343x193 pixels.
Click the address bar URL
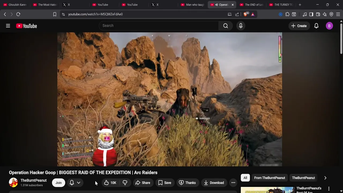95,14
